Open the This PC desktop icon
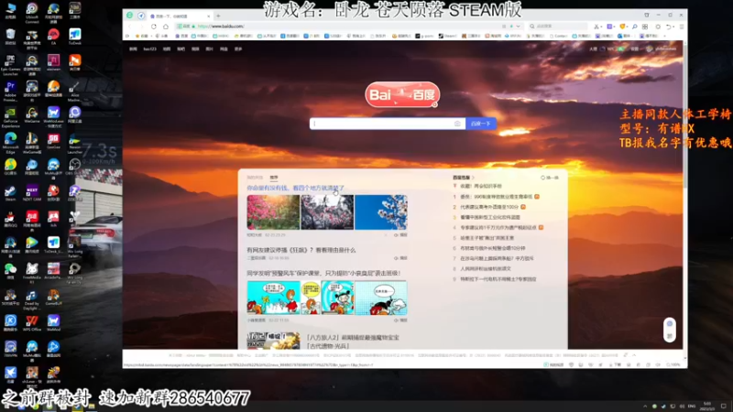This screenshot has width=733, height=412. tap(10, 10)
